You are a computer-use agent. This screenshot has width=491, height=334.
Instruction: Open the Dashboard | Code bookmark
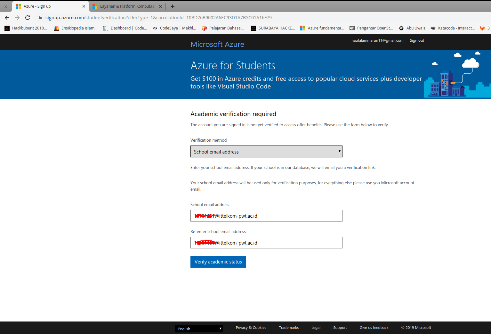click(125, 28)
